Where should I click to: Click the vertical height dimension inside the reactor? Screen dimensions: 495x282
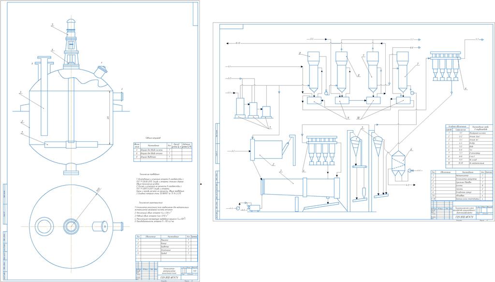click(x=110, y=118)
